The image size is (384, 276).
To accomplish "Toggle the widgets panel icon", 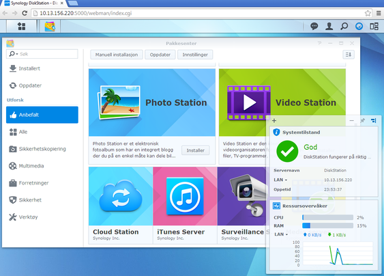I will [359, 26].
